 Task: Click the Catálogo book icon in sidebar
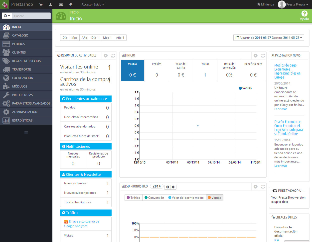coord(6,35)
